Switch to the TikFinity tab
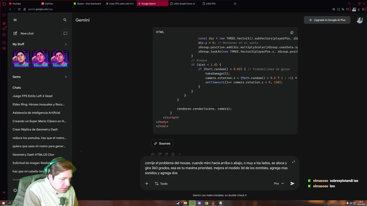Viewport: 367px width, 206px height. pyautogui.click(x=55, y=4)
